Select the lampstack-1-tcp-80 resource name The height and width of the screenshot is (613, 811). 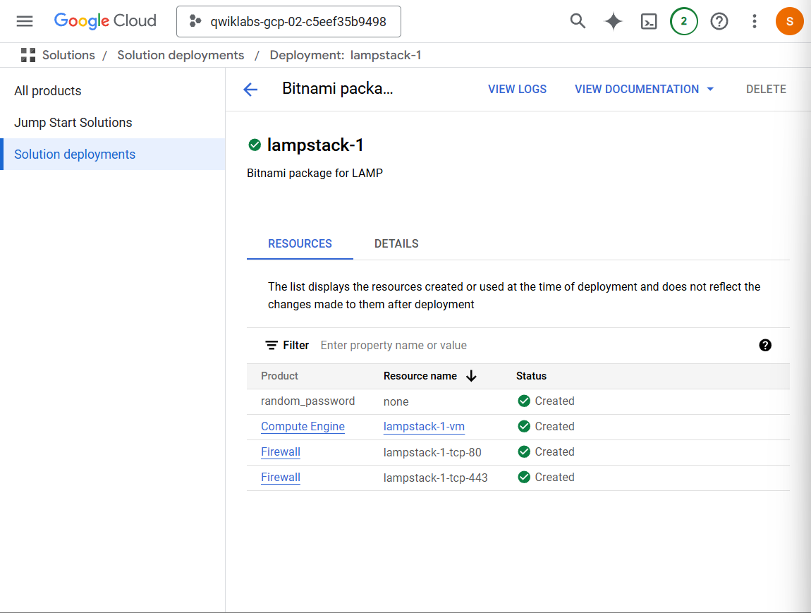[432, 453]
